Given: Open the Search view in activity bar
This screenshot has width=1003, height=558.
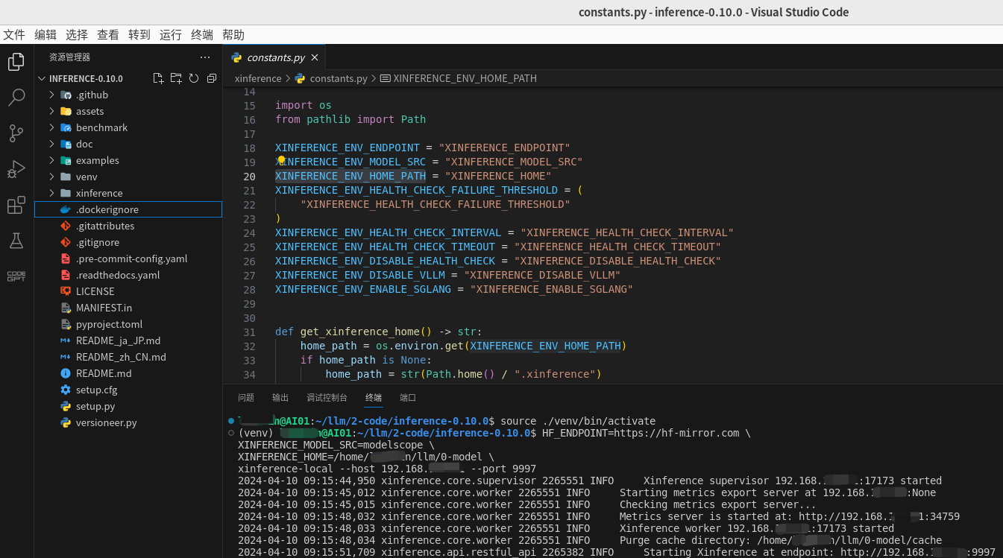Looking at the screenshot, I should coord(16,98).
